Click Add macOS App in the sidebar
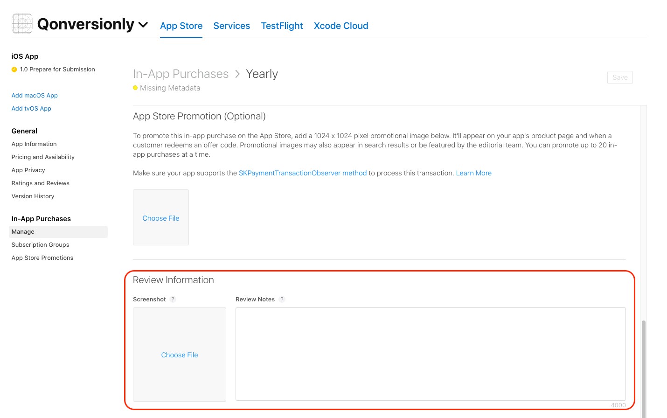The width and height of the screenshot is (667, 418). click(35, 95)
